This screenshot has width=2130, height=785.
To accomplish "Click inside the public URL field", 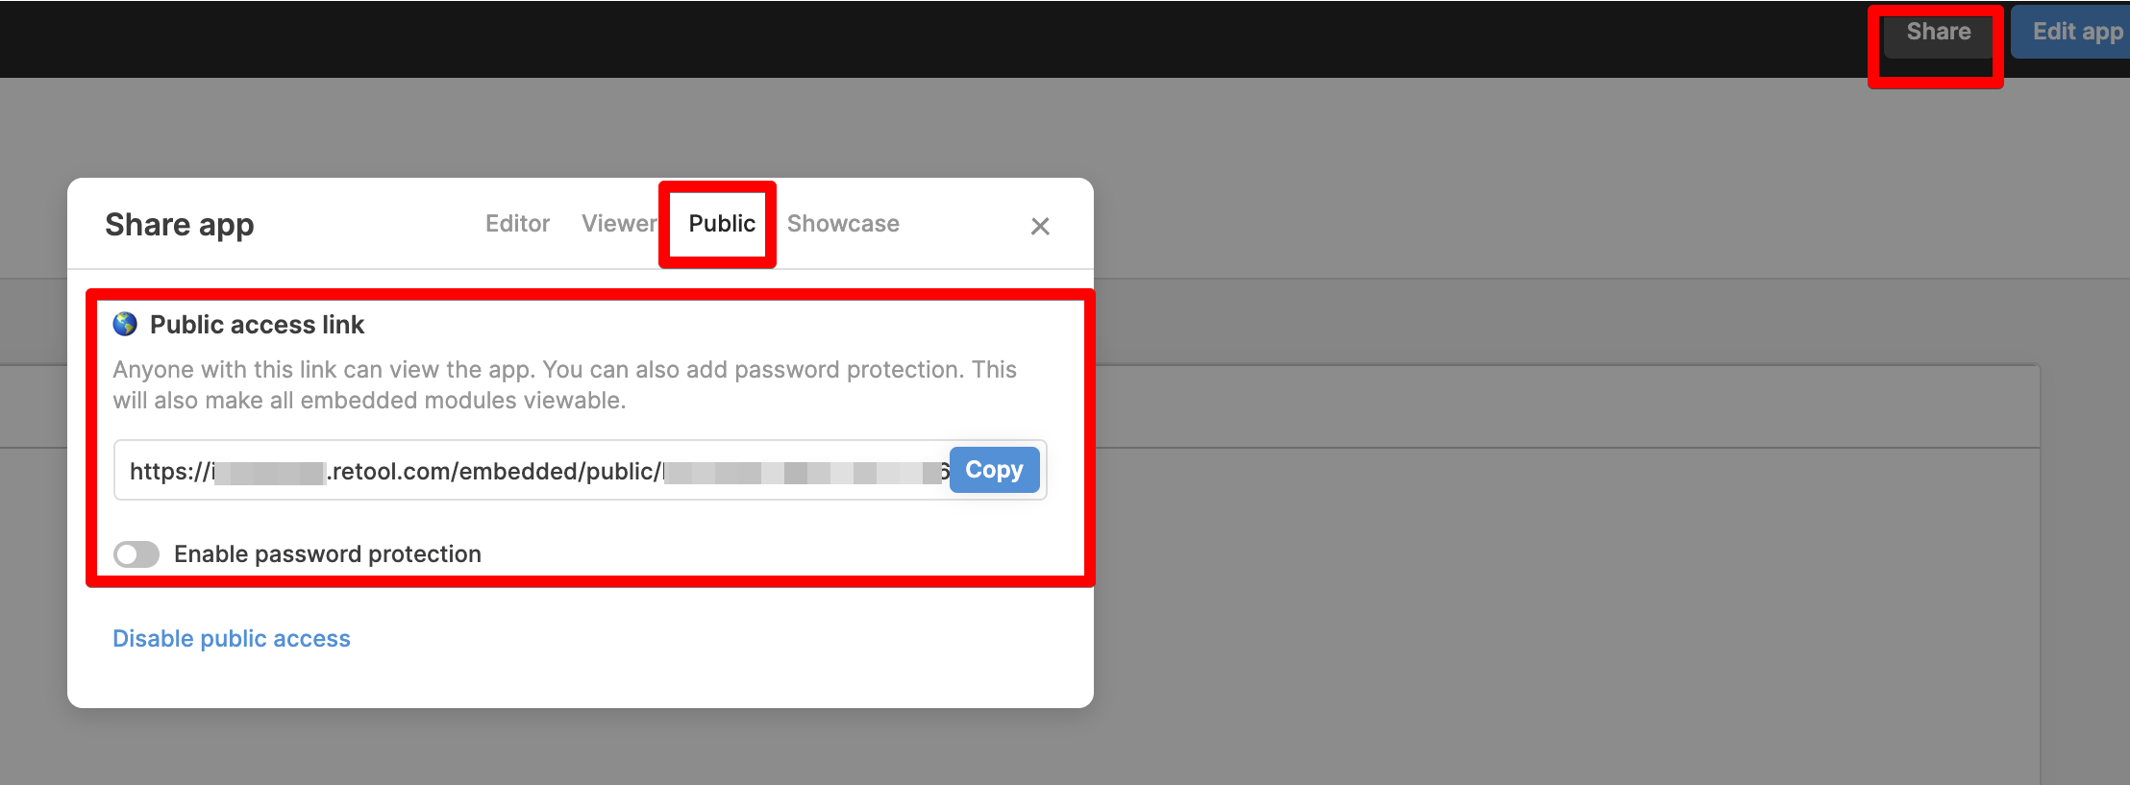I will [x=532, y=470].
